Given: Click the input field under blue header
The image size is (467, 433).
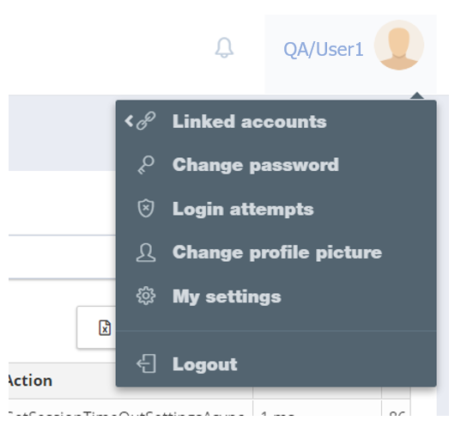Looking at the screenshot, I should (63, 257).
